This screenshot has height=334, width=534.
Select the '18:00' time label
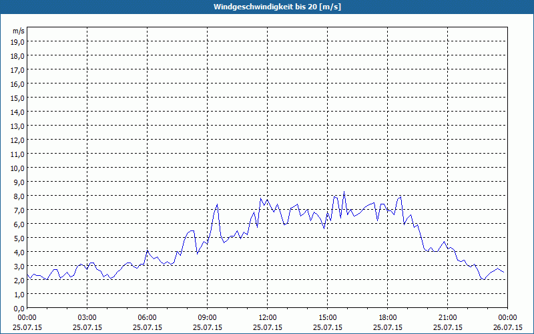pos(388,318)
